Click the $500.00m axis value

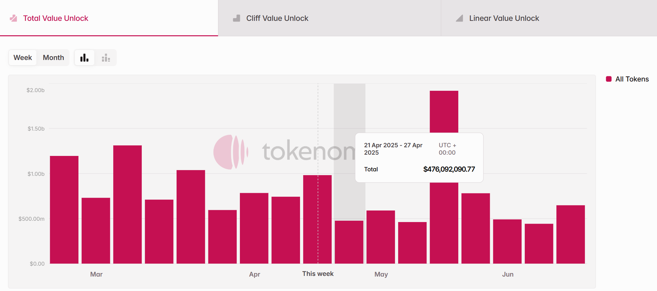click(x=32, y=219)
